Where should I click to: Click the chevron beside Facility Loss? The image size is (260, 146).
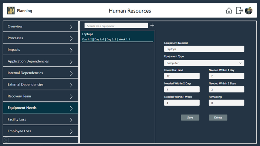[x=71, y=120]
